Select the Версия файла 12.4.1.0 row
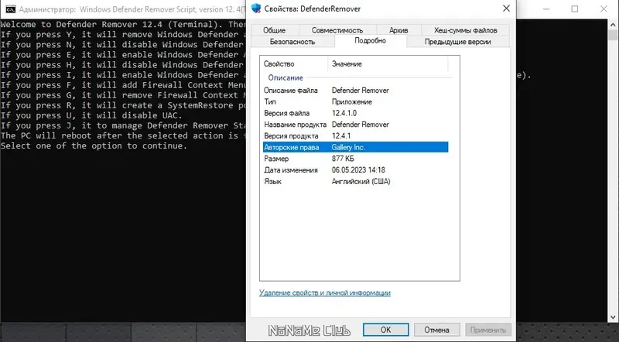 click(355, 113)
